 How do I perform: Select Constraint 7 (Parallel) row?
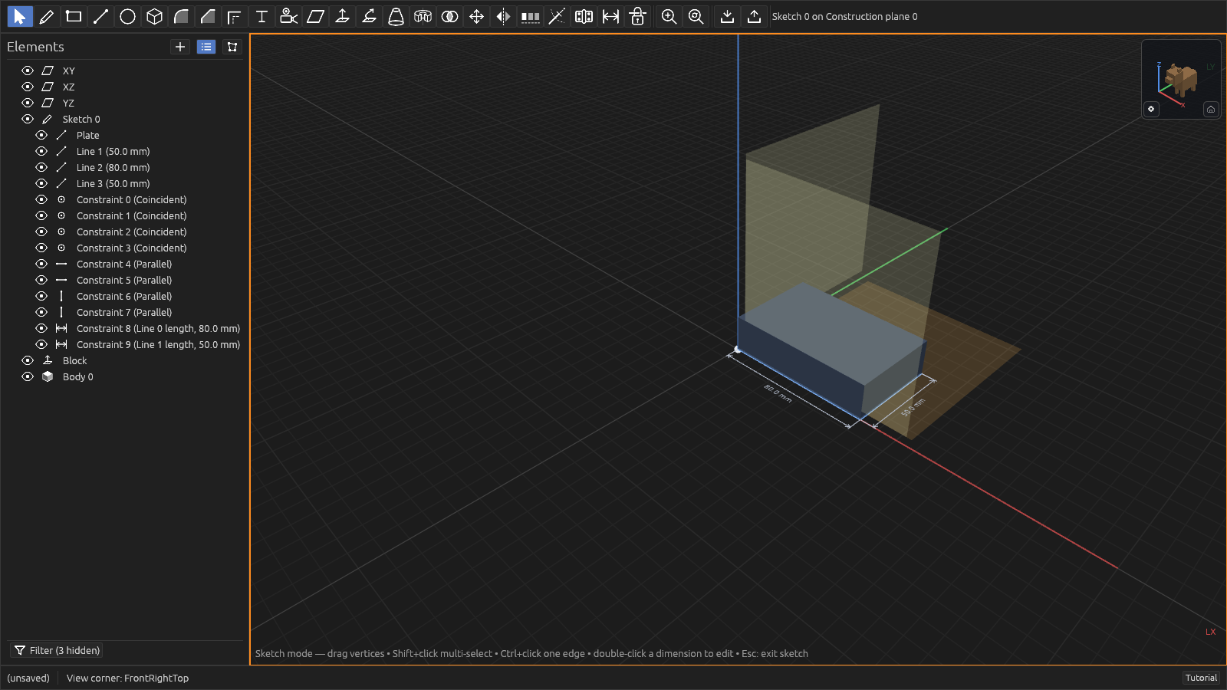124,312
